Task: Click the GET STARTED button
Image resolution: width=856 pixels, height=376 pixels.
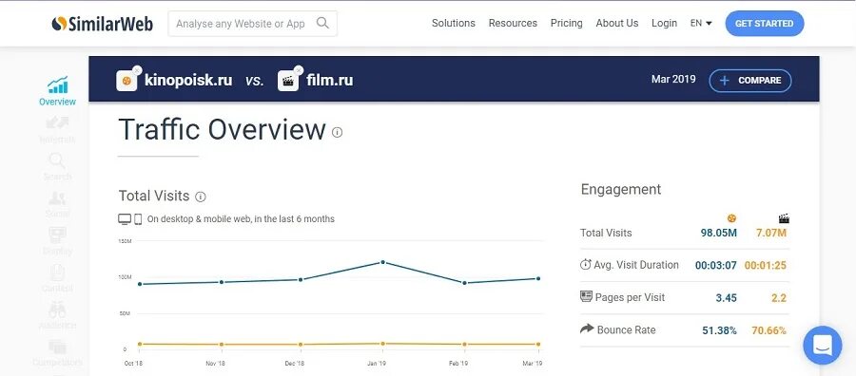Action: [x=765, y=24]
